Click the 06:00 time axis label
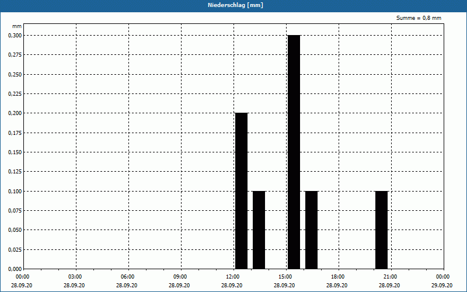 click(x=128, y=277)
